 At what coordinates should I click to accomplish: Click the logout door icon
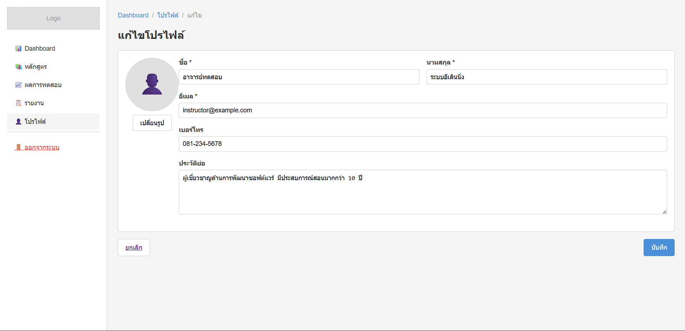click(19, 147)
